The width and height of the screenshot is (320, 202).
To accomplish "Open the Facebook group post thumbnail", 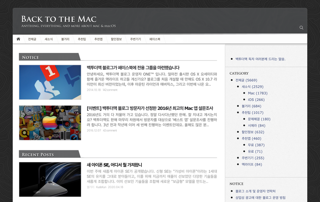I will tap(50, 82).
